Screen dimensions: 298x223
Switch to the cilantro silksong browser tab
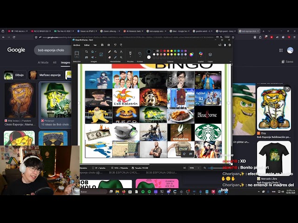110,31
